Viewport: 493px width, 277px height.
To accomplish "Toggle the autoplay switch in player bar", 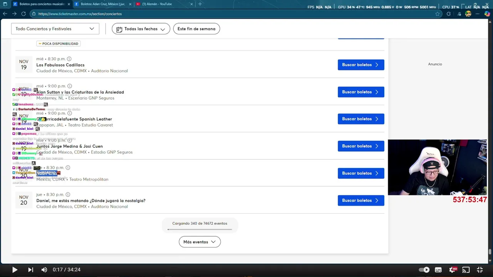I will click(x=424, y=270).
